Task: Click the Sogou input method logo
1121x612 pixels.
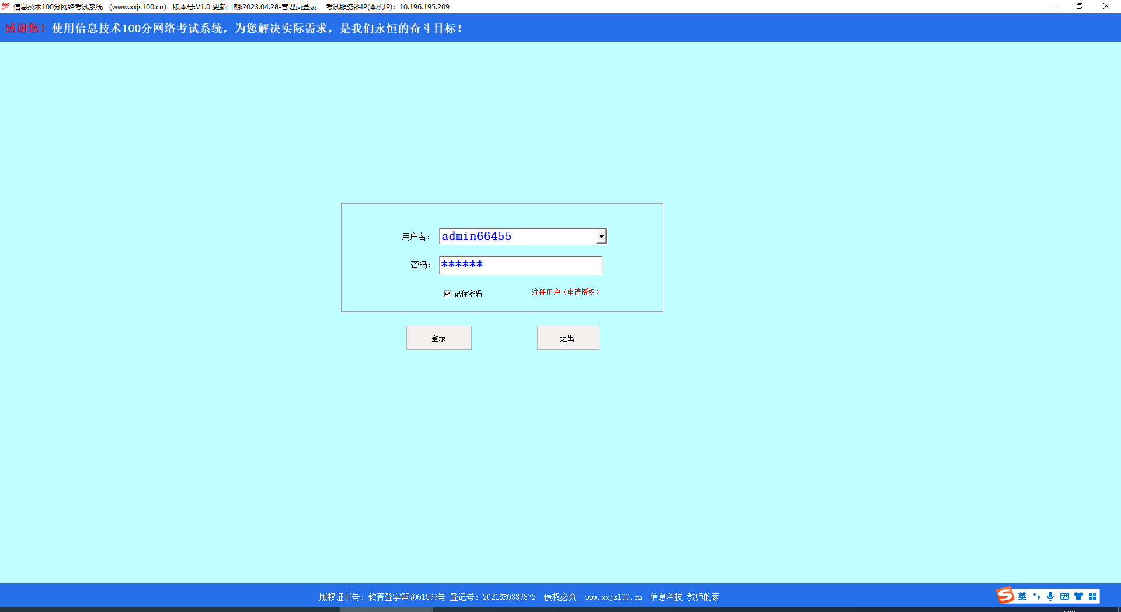Action: coord(1005,596)
